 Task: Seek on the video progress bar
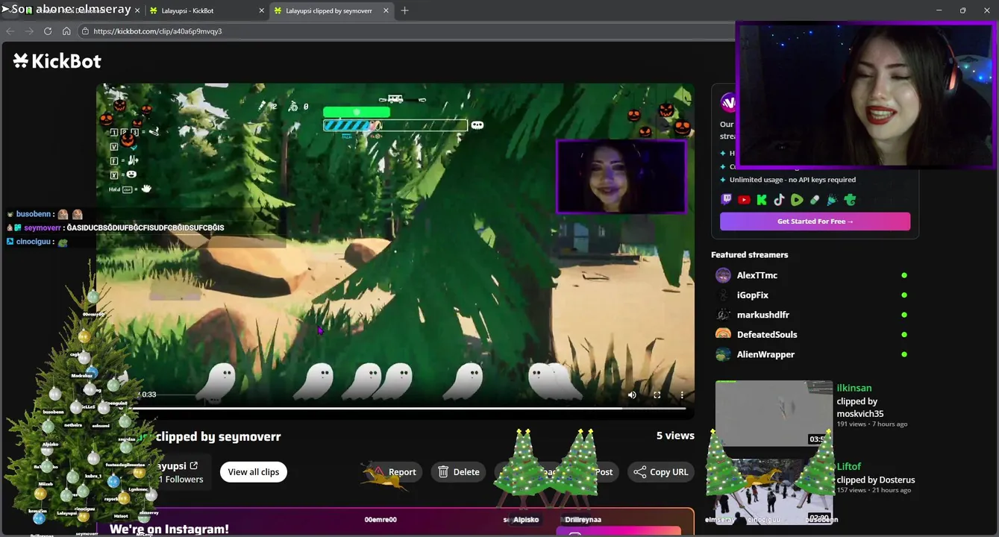click(x=395, y=409)
